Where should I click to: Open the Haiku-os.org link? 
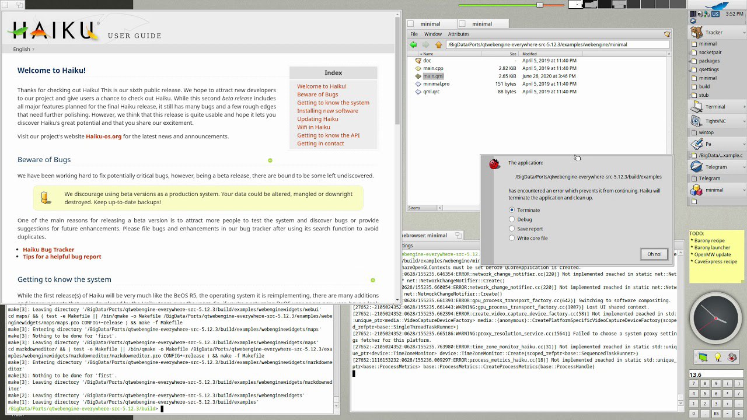[x=103, y=136]
